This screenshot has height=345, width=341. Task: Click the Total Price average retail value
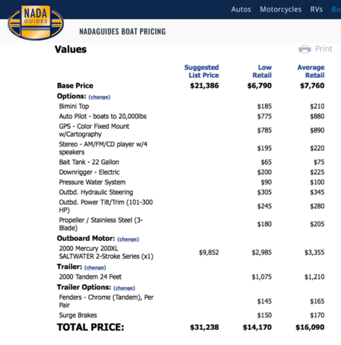tap(310, 327)
